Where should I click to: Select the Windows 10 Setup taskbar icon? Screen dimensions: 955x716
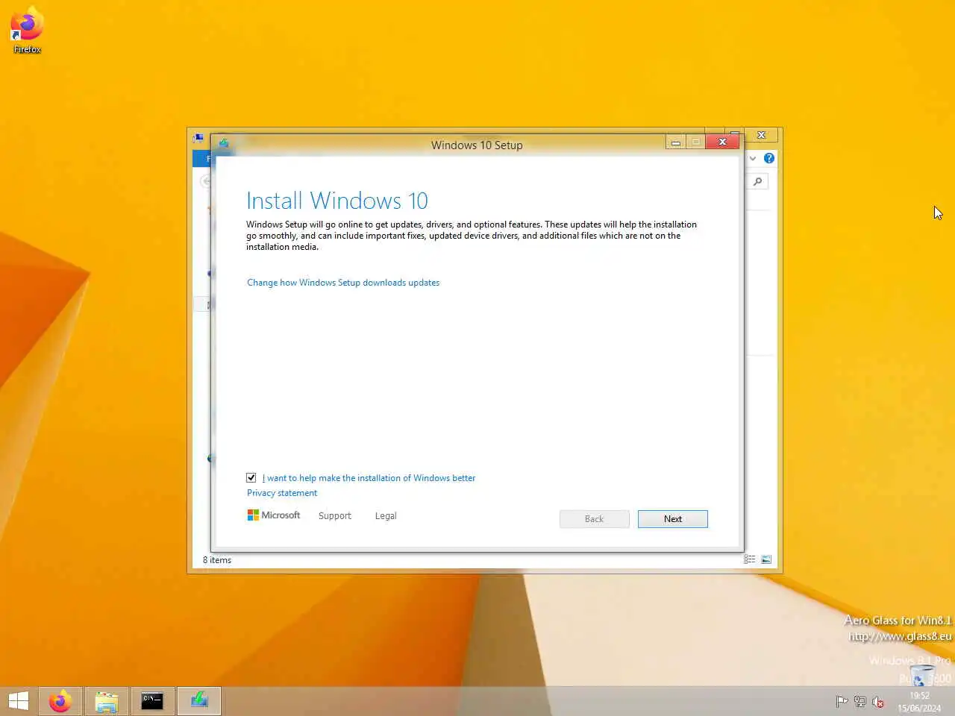199,701
